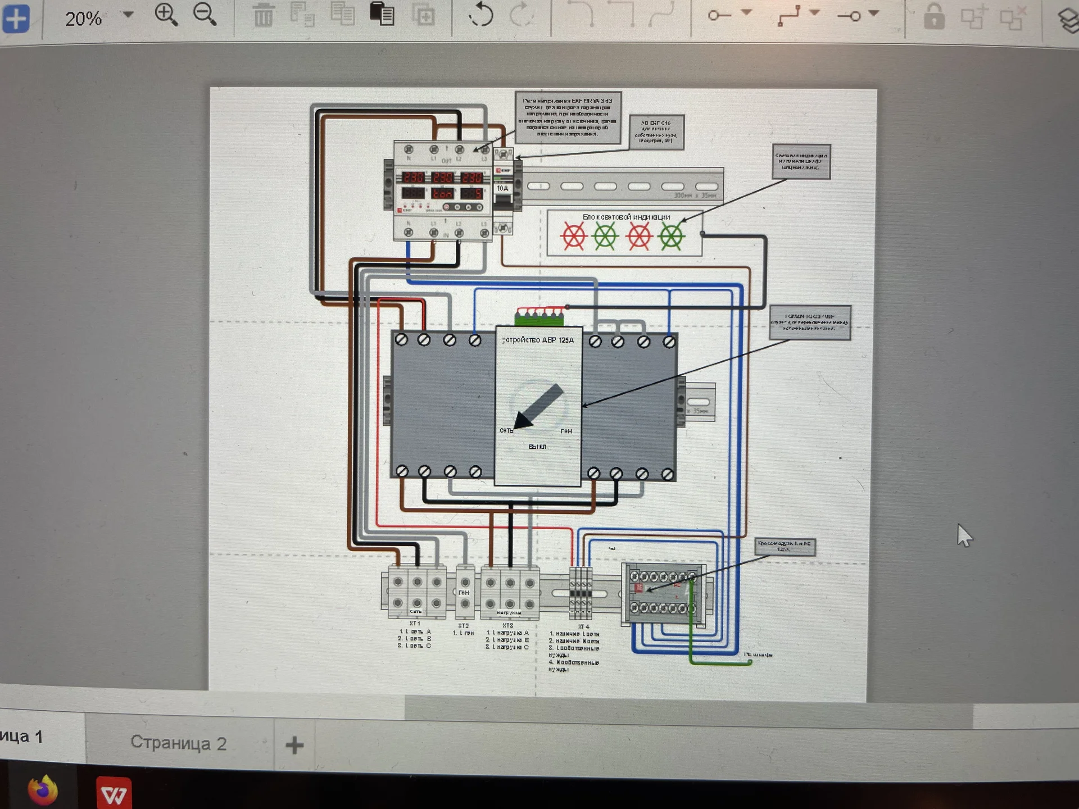Select 'Блок световой индикации' title text
The image size is (1079, 809).
(626, 217)
